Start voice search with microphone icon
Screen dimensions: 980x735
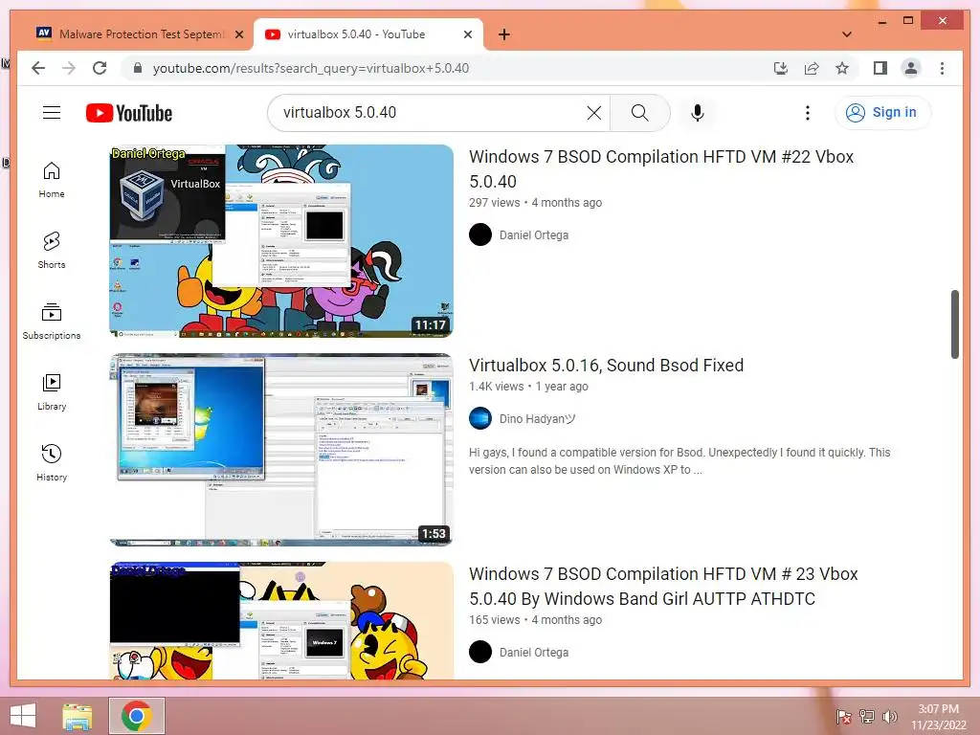click(x=698, y=113)
